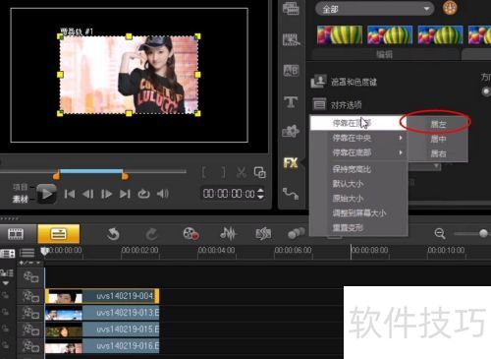The height and width of the screenshot is (359, 491).
Task: Click the scissors split clip icon
Action: pyautogui.click(x=242, y=172)
